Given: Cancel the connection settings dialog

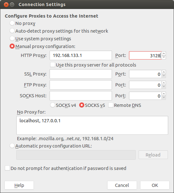Looking at the screenshot, I should tap(122, 185).
